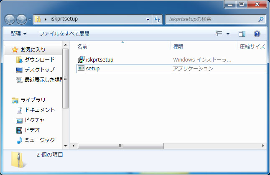
Task: Click the refresh button beside address bar
Action: [157, 19]
